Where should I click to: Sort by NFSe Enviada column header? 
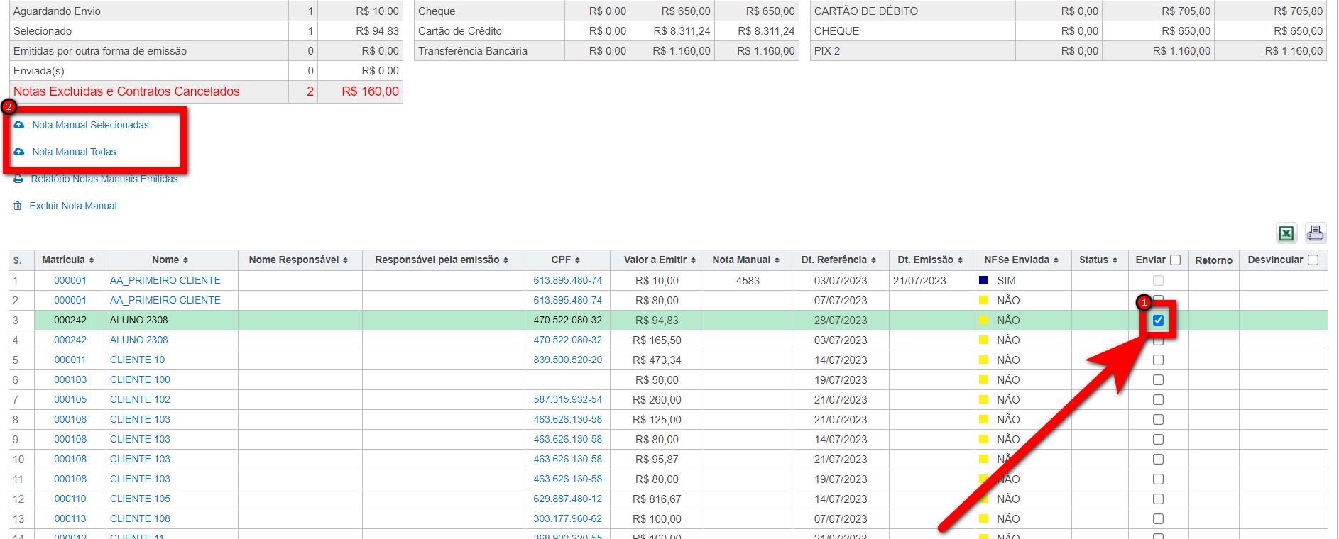(1020, 260)
